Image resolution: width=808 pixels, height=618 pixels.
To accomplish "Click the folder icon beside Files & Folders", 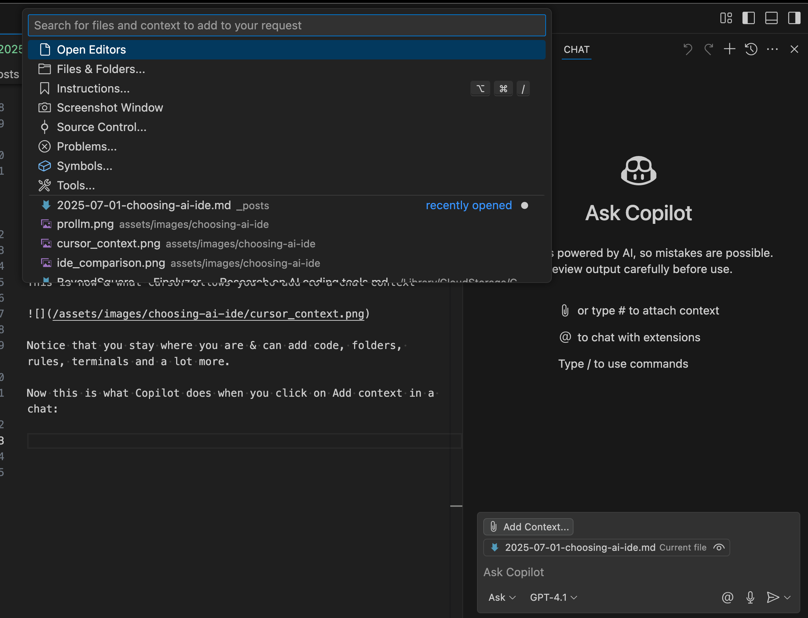I will pyautogui.click(x=44, y=69).
